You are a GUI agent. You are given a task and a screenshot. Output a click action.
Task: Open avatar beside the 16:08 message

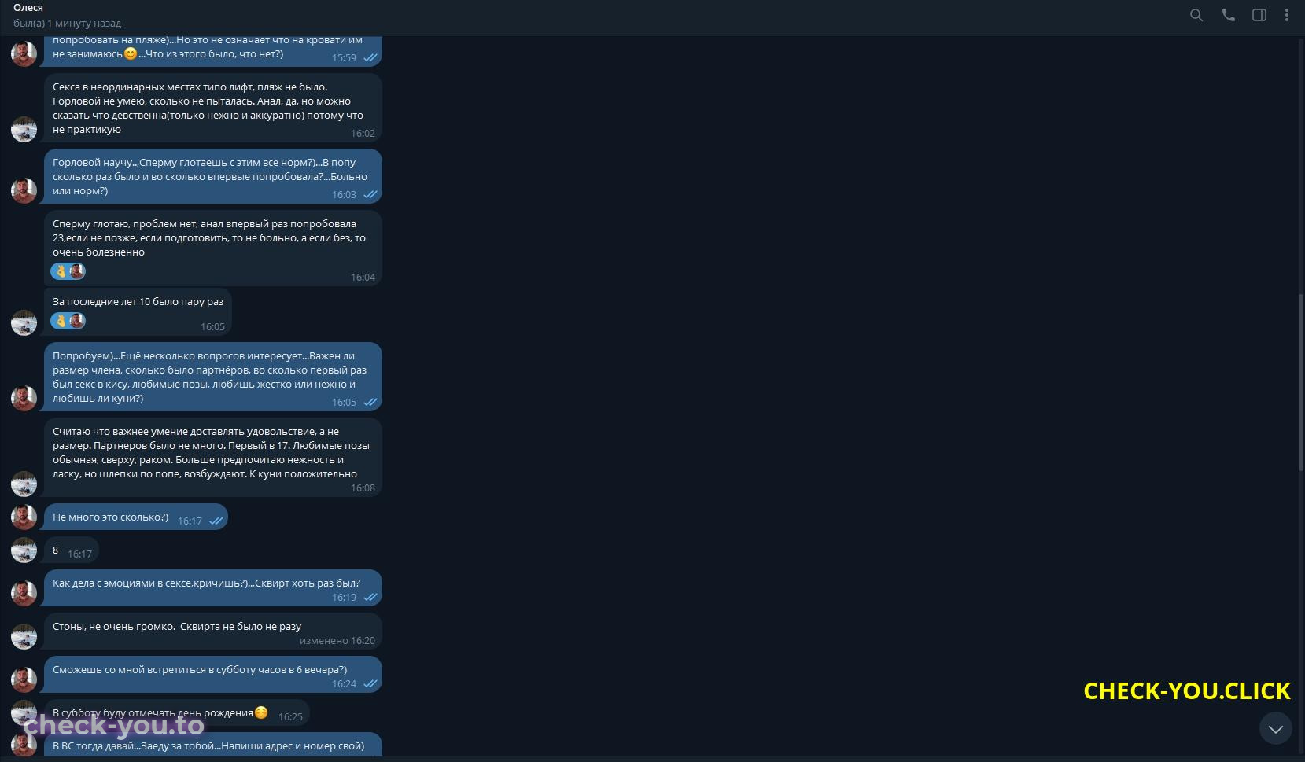pos(24,484)
